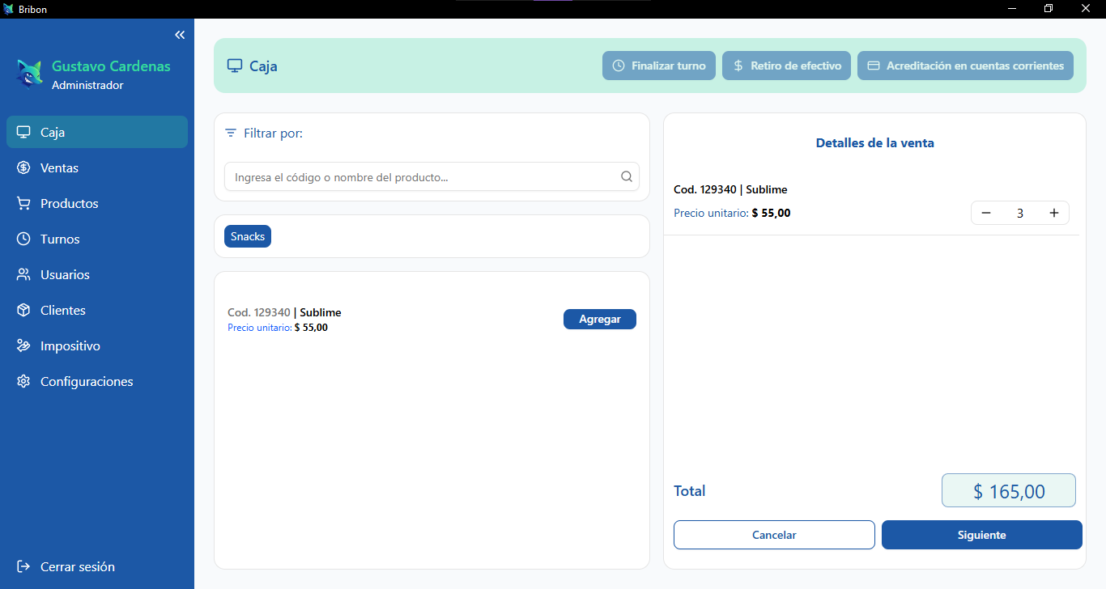Click the Finalizar turno button
This screenshot has width=1106, height=589.
[x=658, y=66]
